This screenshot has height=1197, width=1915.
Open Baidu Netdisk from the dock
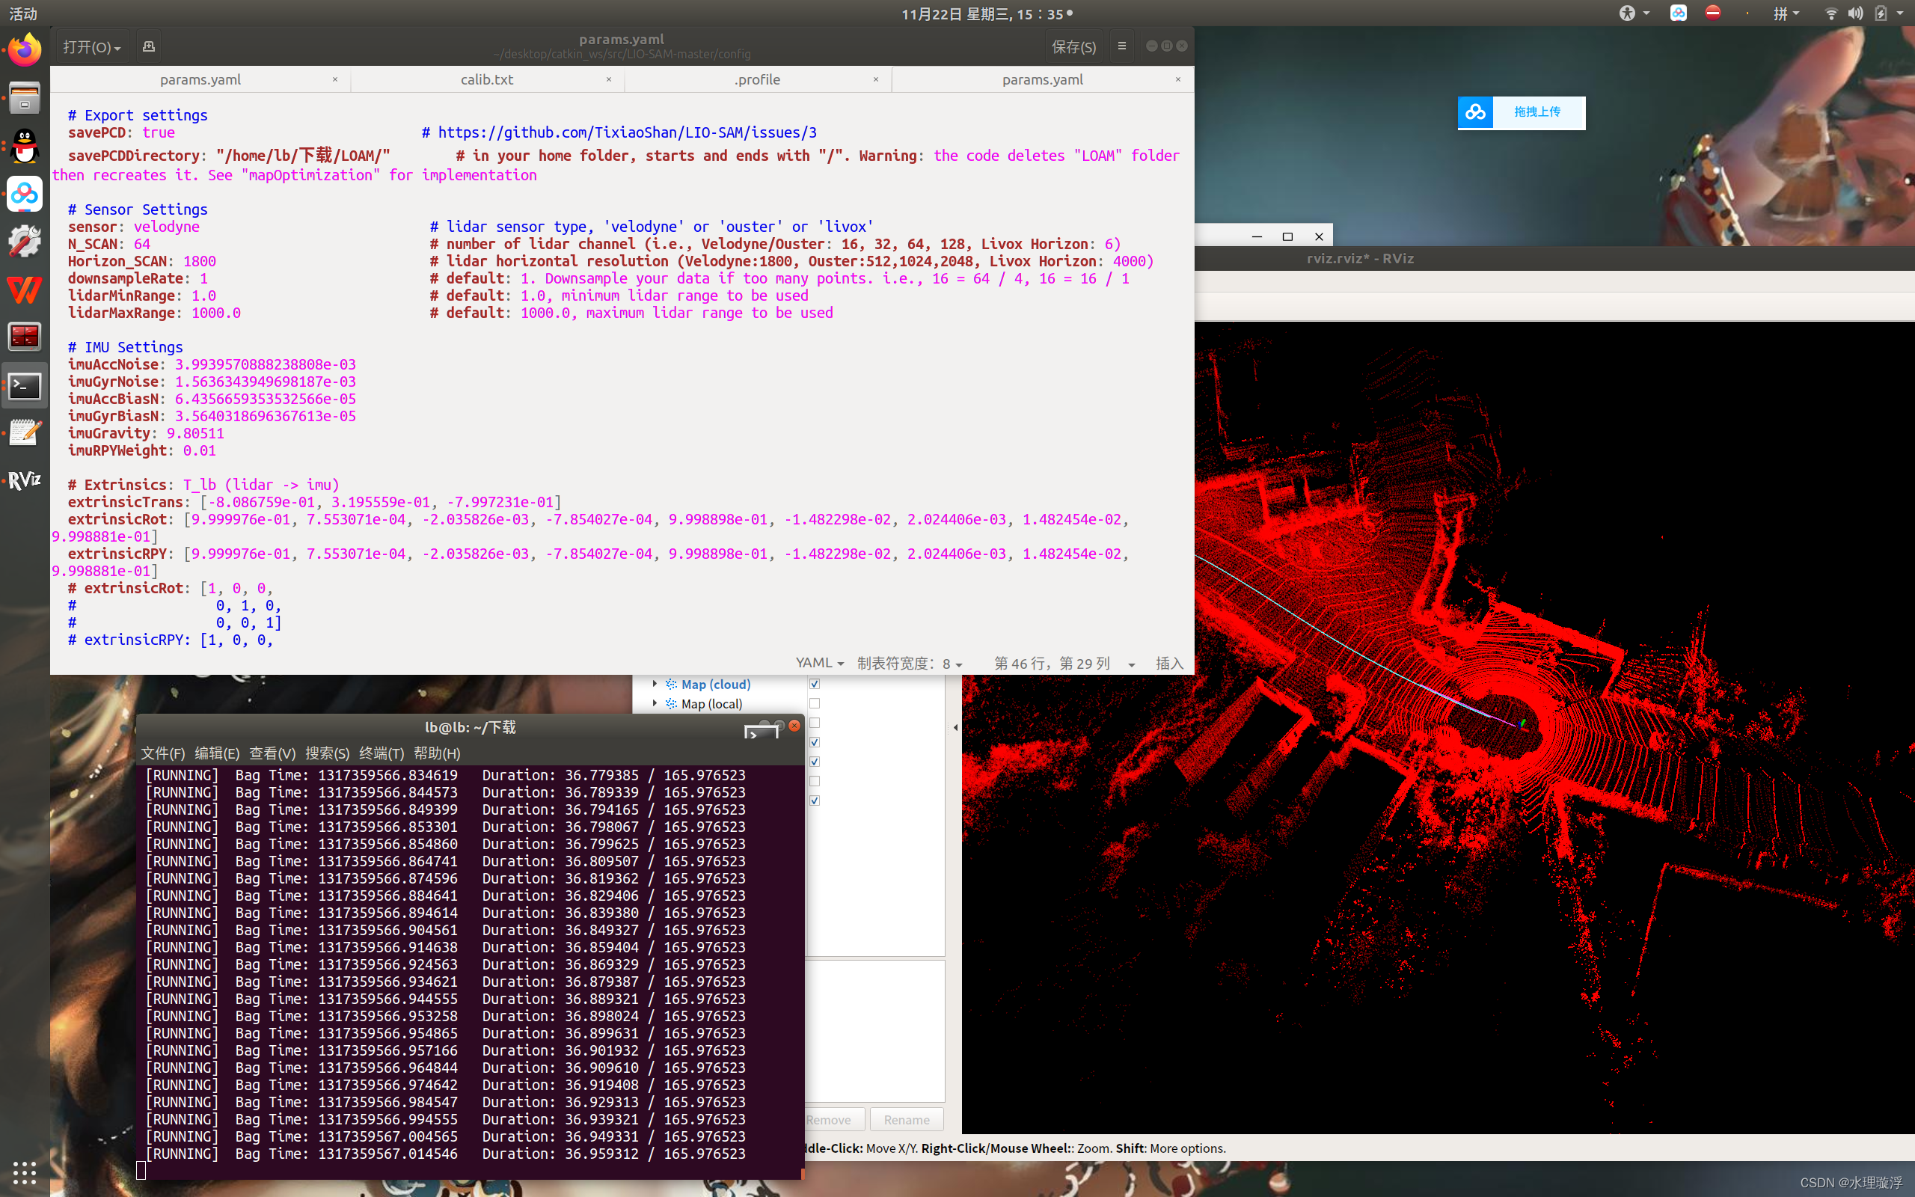24,195
